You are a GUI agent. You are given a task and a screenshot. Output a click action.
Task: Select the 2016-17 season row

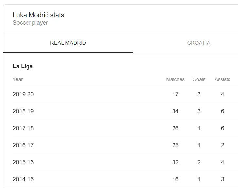pos(23,145)
